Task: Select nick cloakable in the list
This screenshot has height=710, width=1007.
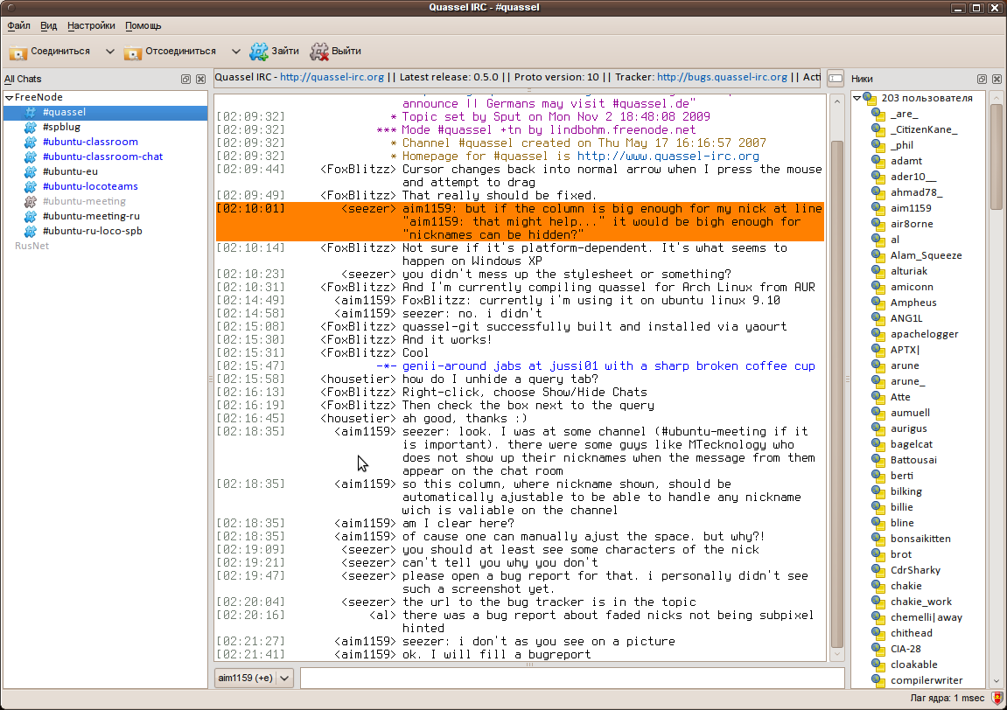Action: pyautogui.click(x=914, y=665)
